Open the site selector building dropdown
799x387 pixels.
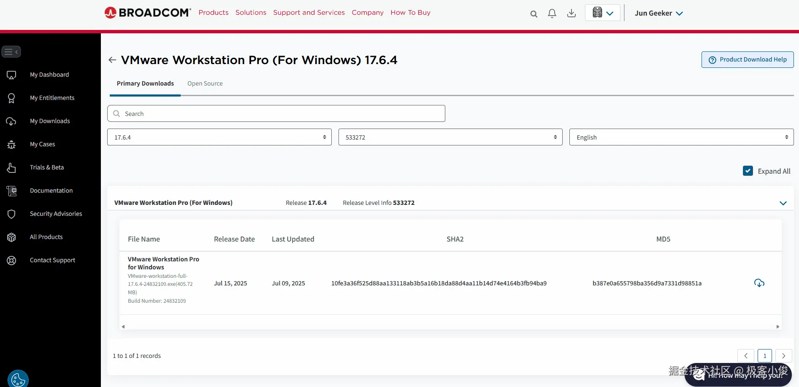(x=603, y=13)
